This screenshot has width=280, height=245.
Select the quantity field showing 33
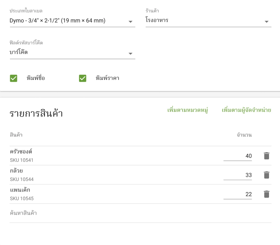coord(237,175)
